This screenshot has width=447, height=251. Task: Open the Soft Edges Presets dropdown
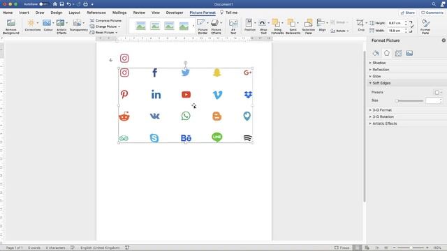click(x=438, y=92)
